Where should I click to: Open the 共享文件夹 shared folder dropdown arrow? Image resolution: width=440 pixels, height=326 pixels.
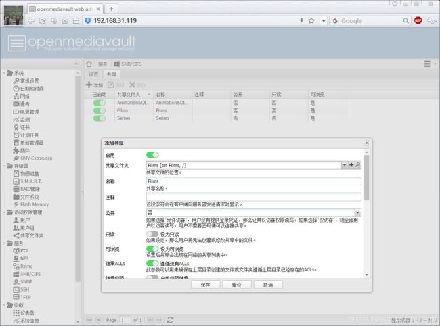pyautogui.click(x=345, y=165)
